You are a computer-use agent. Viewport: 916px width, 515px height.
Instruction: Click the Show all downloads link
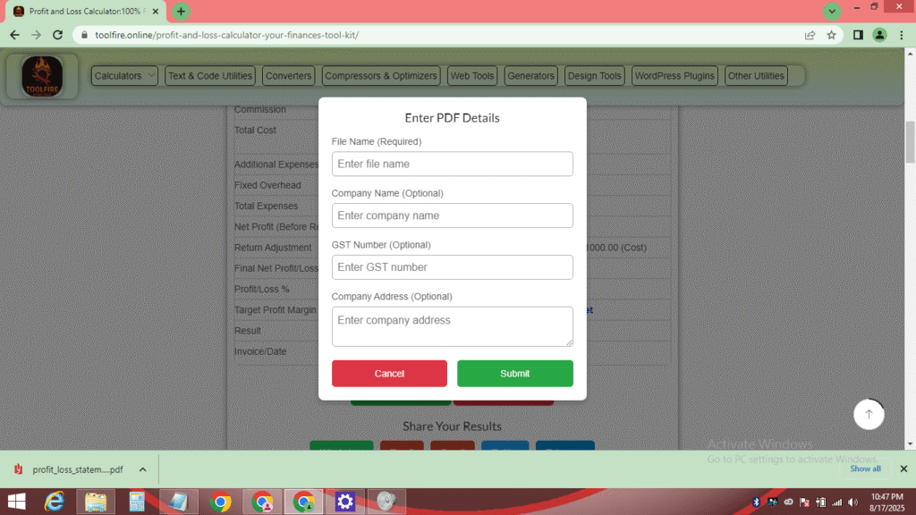pyautogui.click(x=865, y=468)
